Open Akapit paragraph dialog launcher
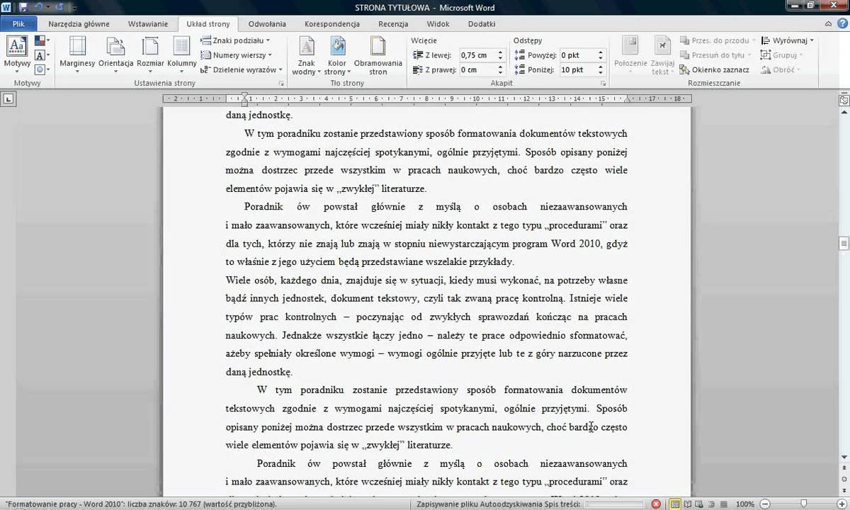This screenshot has width=850, height=510. point(603,84)
